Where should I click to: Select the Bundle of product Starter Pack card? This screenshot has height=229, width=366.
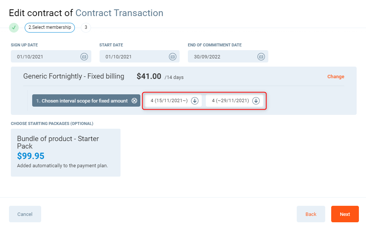click(x=65, y=152)
